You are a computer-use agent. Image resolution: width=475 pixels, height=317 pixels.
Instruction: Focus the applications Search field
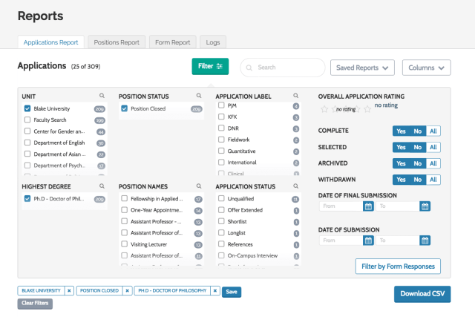283,68
